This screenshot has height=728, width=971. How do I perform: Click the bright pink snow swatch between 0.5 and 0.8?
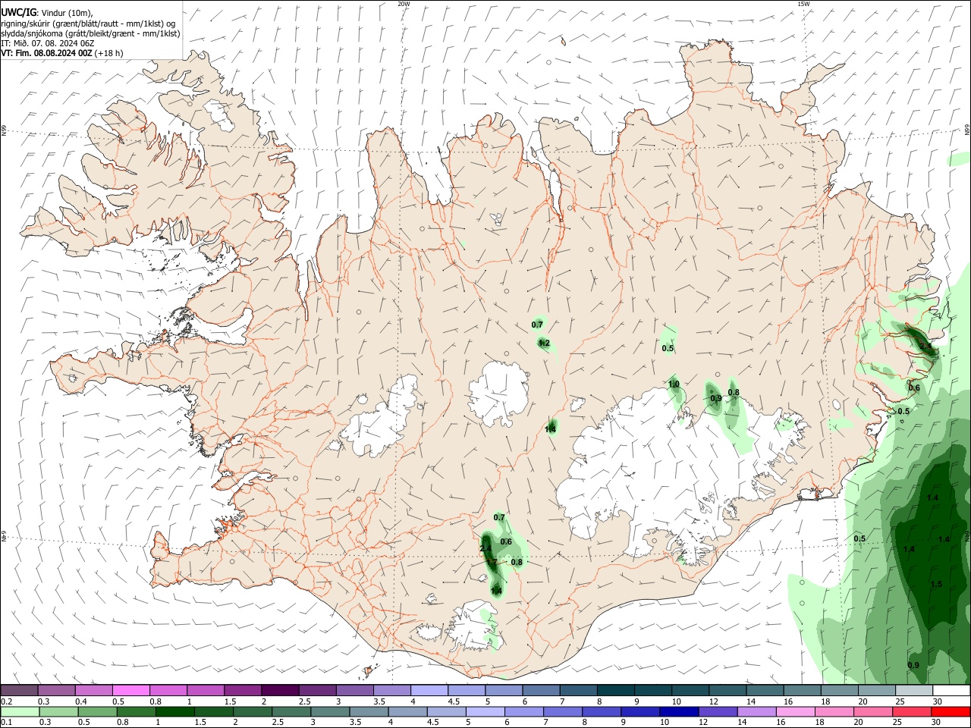tap(130, 691)
